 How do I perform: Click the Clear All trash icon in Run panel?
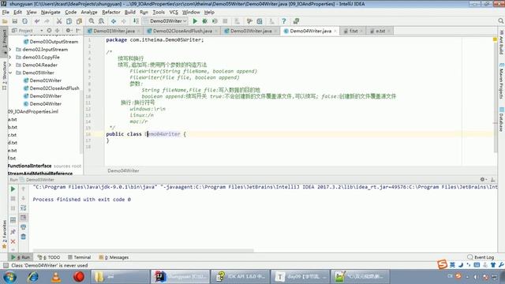tap(23, 237)
